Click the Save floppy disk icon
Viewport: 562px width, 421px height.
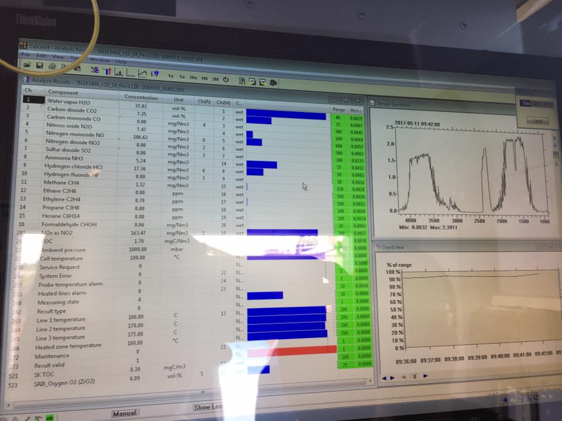39,65
